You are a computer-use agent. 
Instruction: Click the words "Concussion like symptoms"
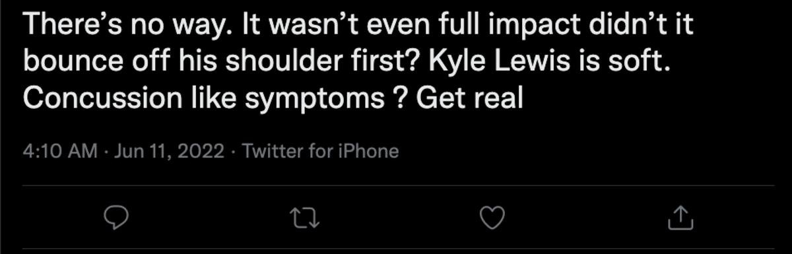tap(204, 98)
